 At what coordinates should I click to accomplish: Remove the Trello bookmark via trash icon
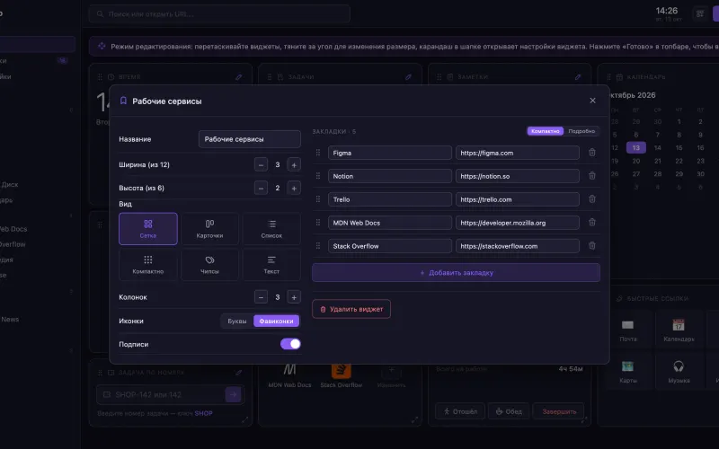coord(592,199)
